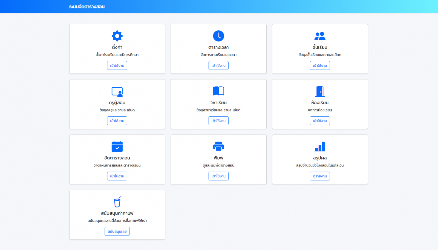Enter ชั้นเรียน via its เข้าใช้งาน button
438x250 pixels.
(320, 65)
